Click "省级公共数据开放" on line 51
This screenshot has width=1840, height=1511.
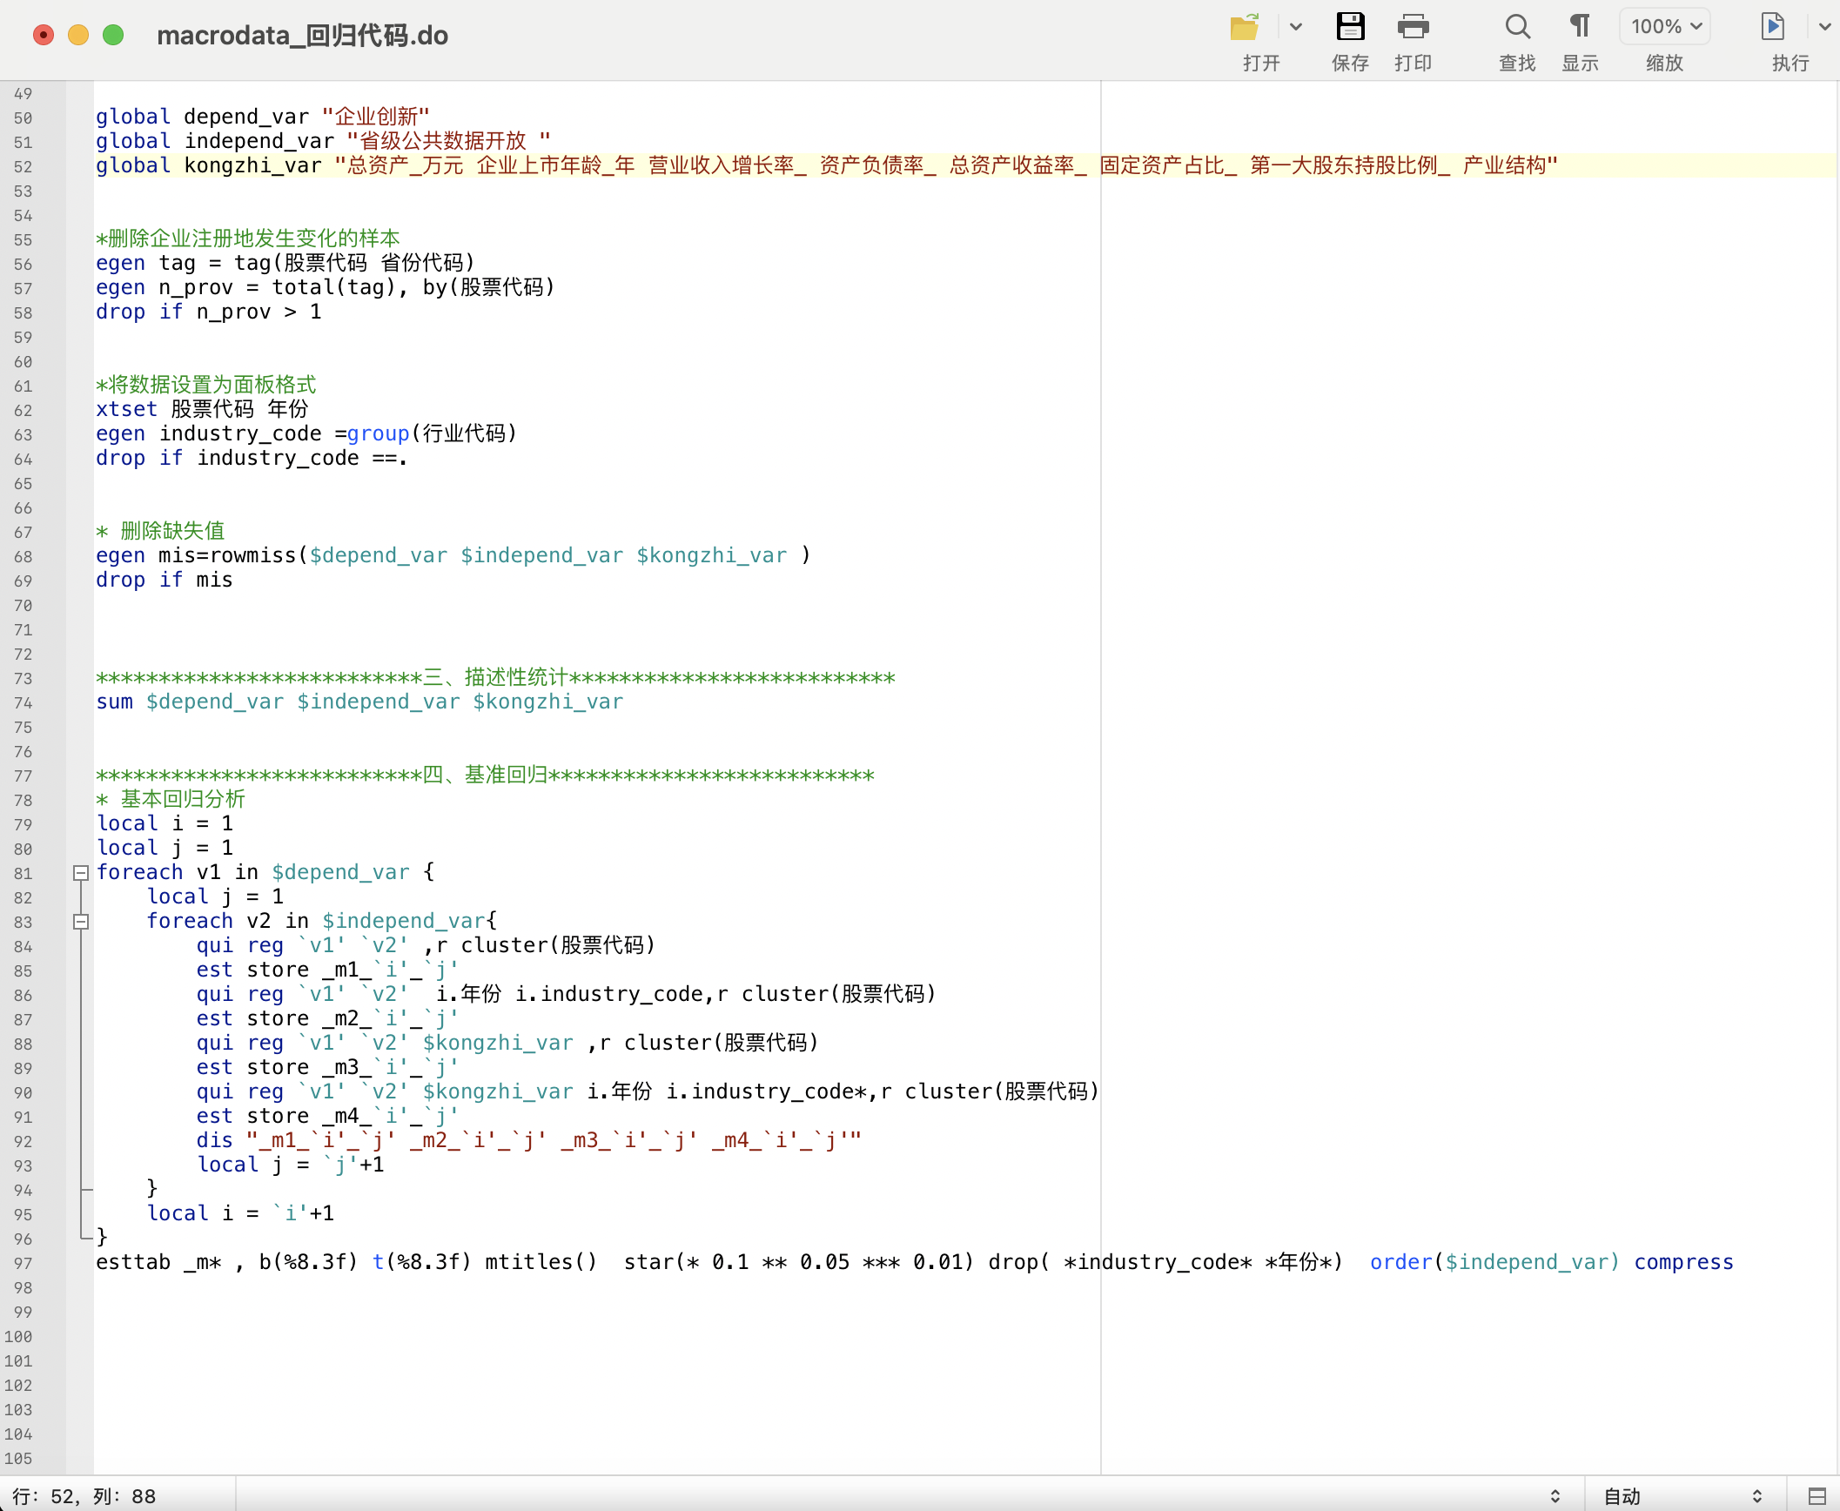(443, 141)
